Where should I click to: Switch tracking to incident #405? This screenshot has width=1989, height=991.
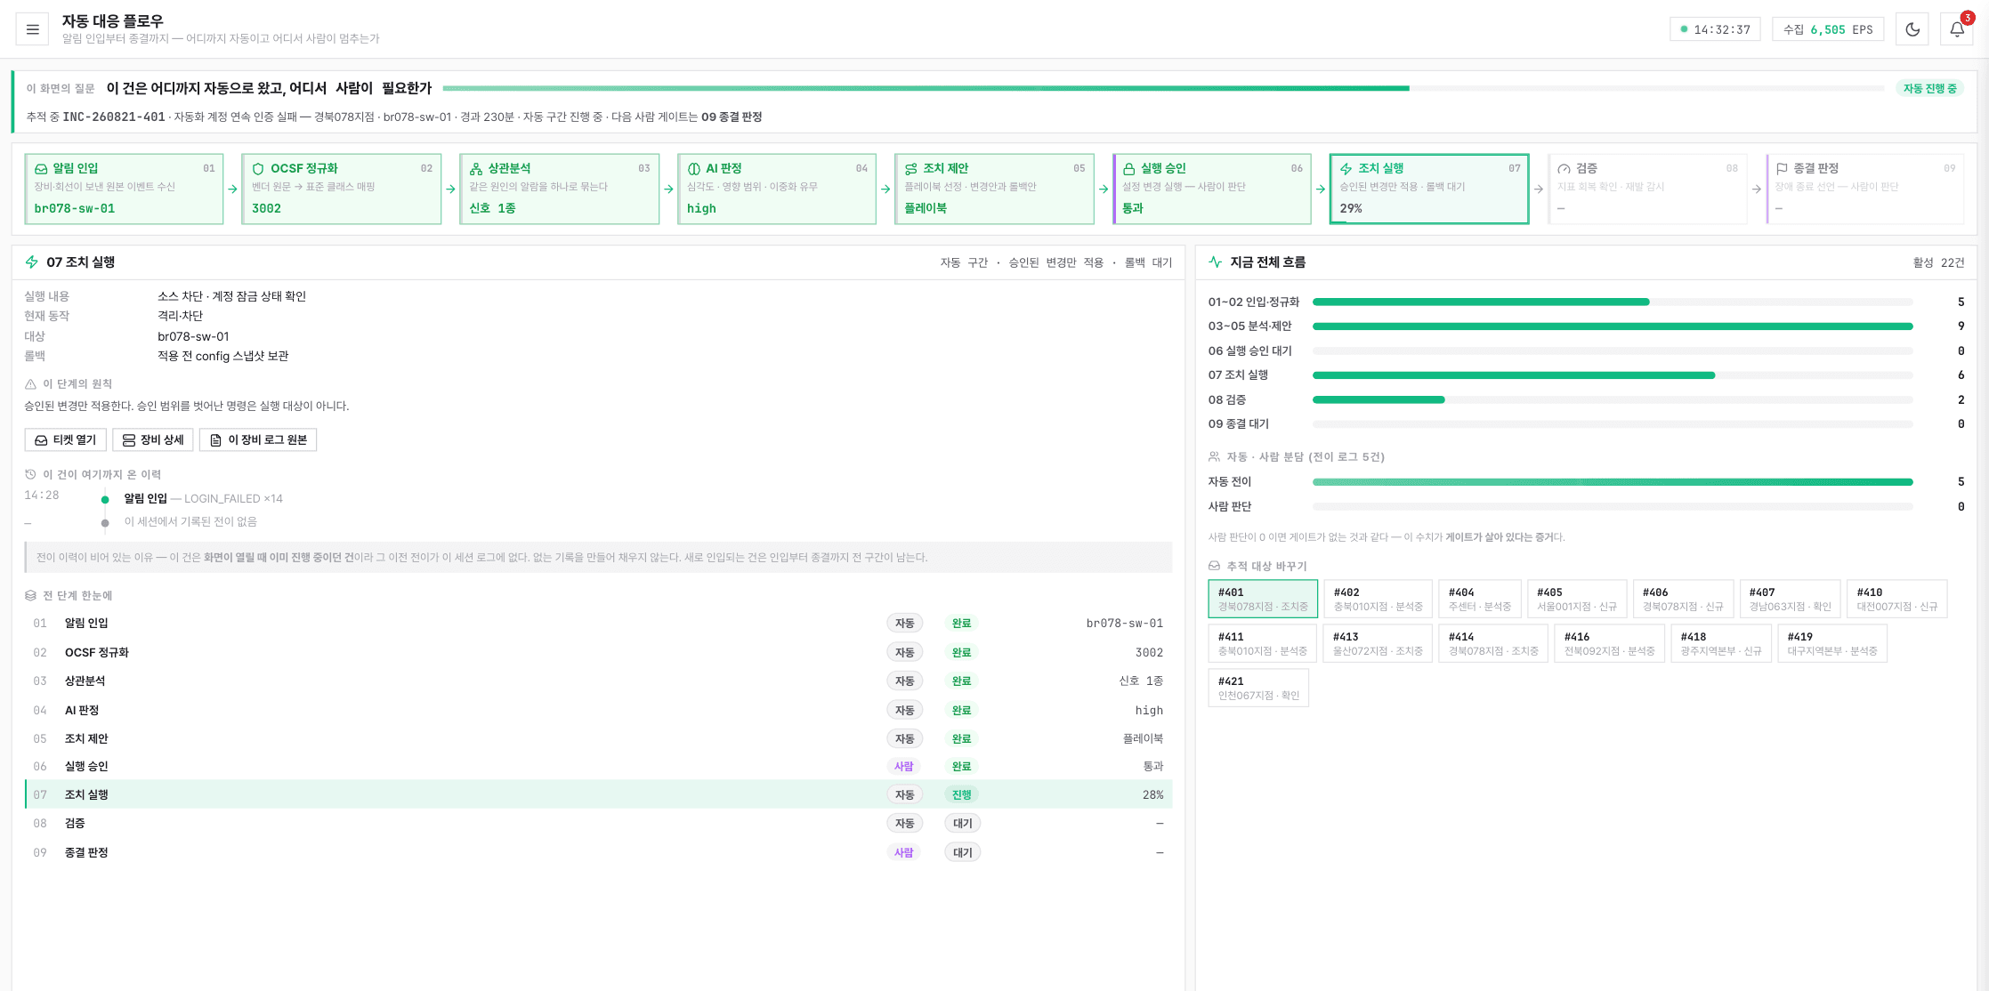pos(1577,599)
